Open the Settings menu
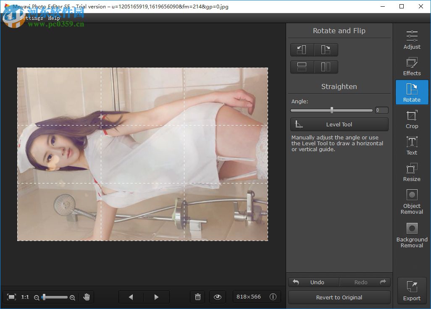The height and width of the screenshot is (309, 431). (x=32, y=18)
